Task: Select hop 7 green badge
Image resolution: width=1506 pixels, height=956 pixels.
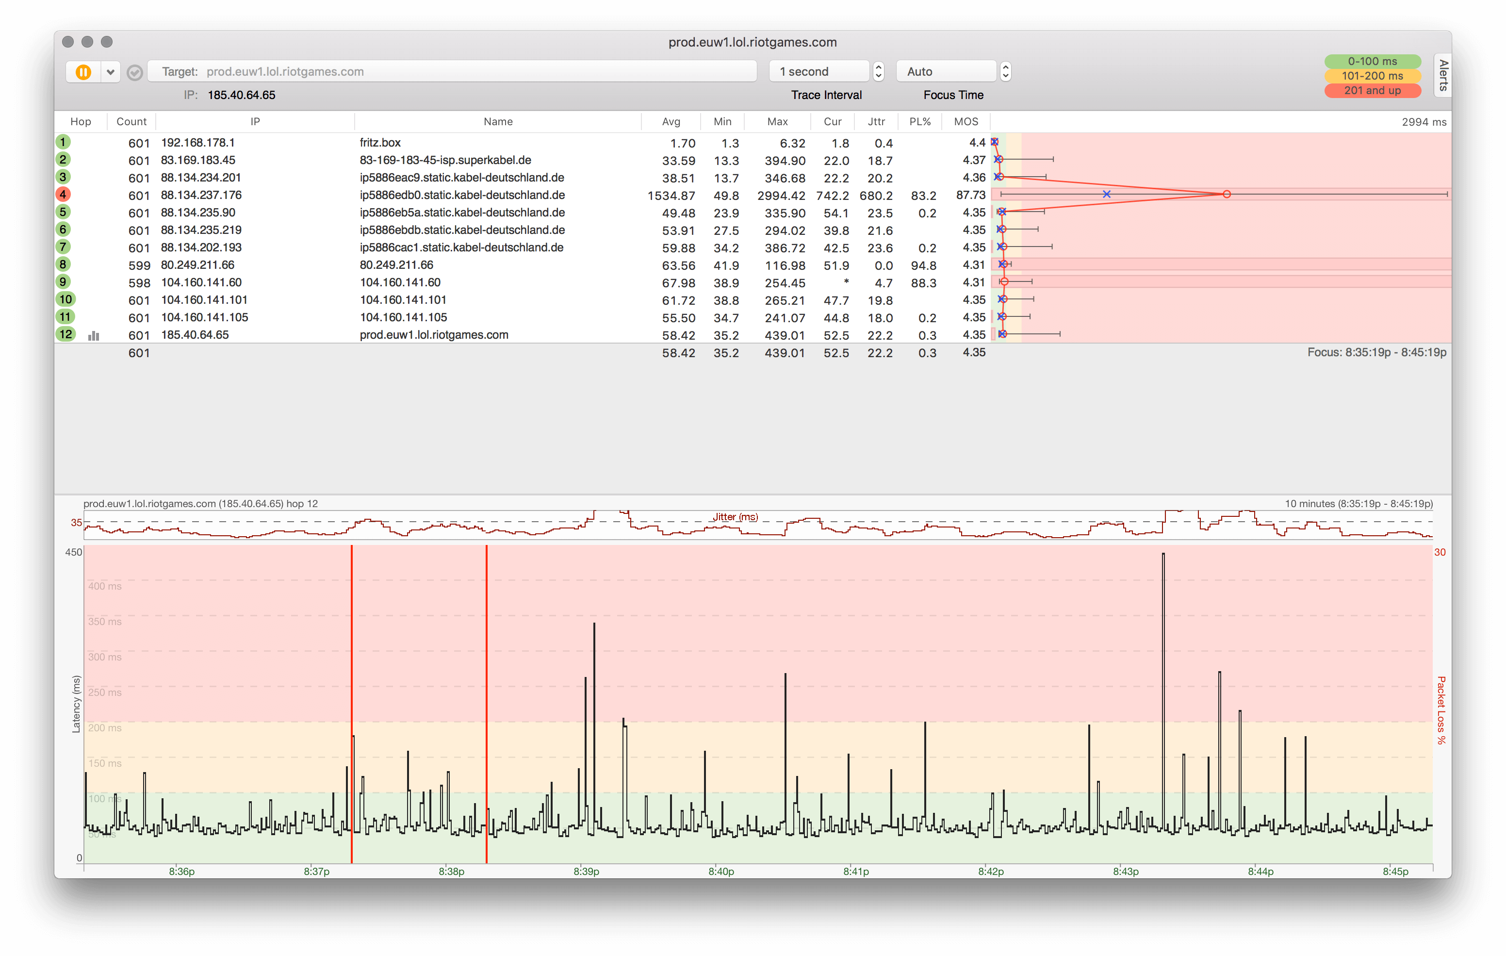Action: coord(63,247)
